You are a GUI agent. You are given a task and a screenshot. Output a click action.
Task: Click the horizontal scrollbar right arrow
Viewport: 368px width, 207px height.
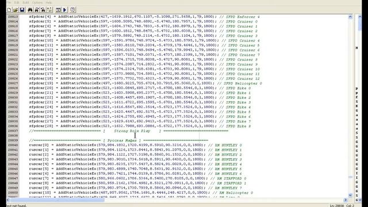(346, 200)
